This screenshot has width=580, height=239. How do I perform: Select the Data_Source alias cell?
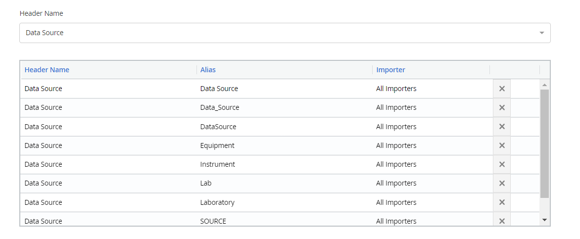(284, 107)
